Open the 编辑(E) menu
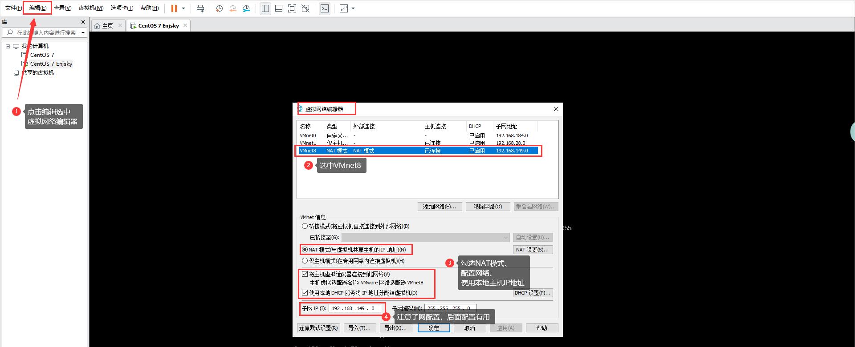Image resolution: width=855 pixels, height=347 pixels. [38, 8]
